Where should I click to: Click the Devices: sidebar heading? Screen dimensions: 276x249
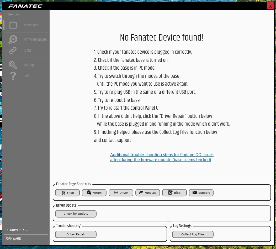14,14
